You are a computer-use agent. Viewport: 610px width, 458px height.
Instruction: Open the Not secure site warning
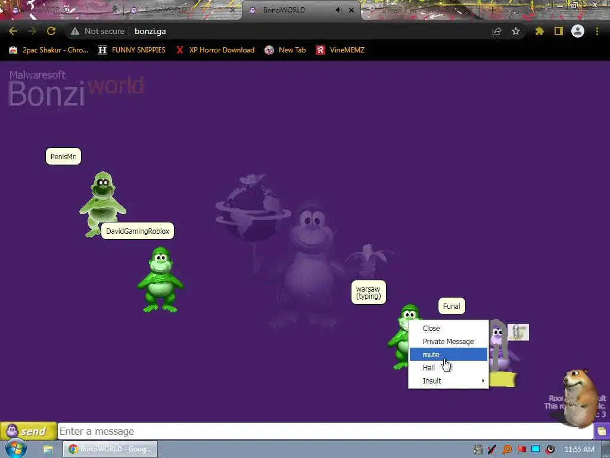point(97,31)
